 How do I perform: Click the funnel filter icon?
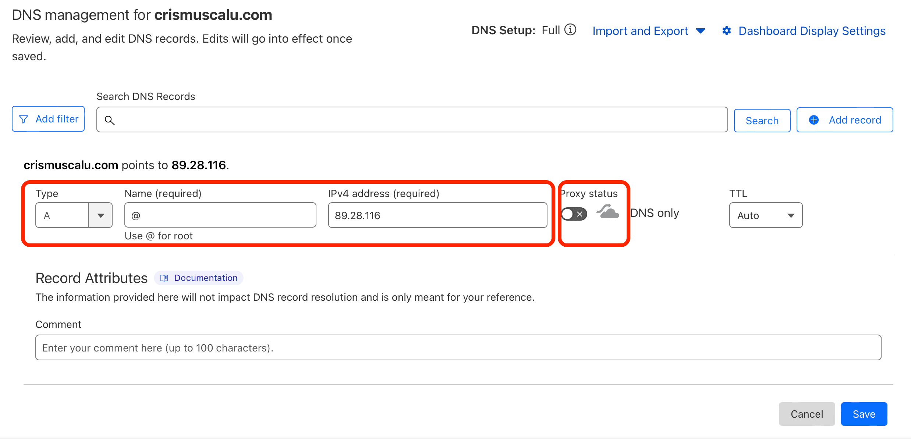(x=24, y=119)
